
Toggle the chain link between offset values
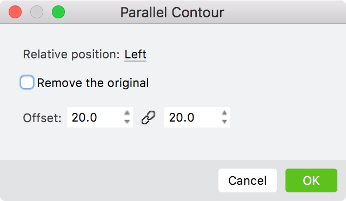coord(148,118)
